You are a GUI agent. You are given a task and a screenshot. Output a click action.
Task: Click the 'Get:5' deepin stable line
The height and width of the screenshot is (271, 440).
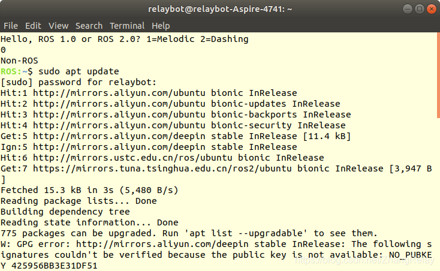[x=176, y=136]
